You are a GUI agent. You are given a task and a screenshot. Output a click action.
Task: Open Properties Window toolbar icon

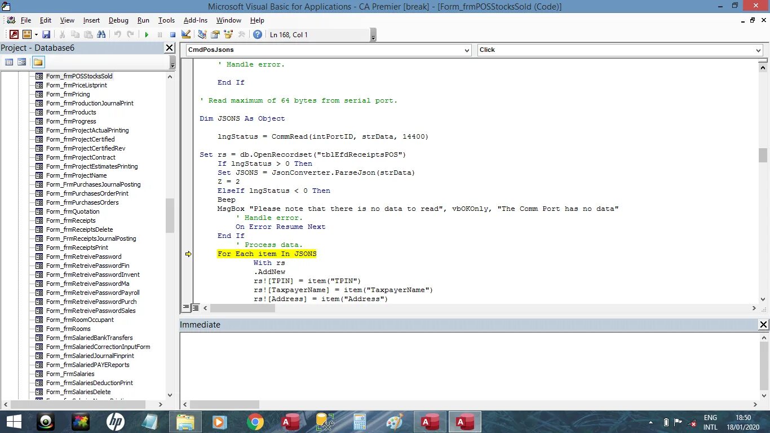click(215, 34)
